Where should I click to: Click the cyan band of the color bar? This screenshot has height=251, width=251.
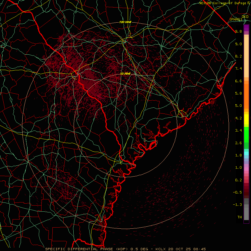(x=246, y=153)
